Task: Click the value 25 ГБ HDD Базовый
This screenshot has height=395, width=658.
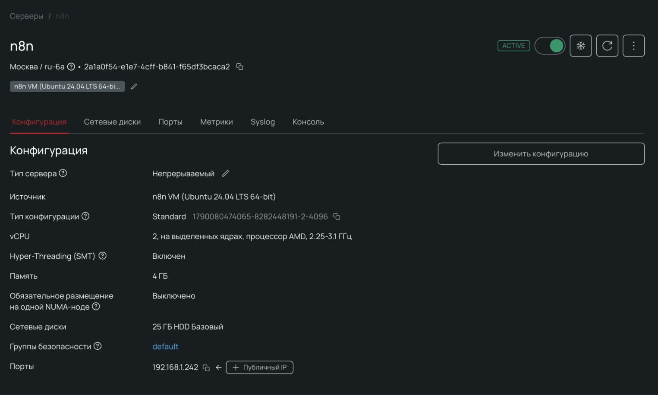Action: [x=188, y=327]
